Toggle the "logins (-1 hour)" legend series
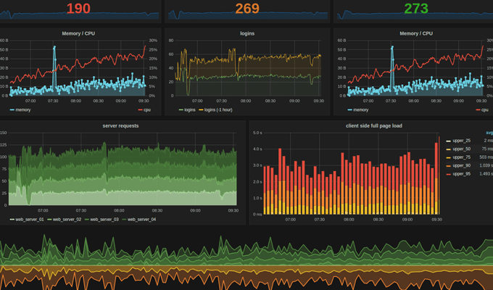 coord(219,110)
